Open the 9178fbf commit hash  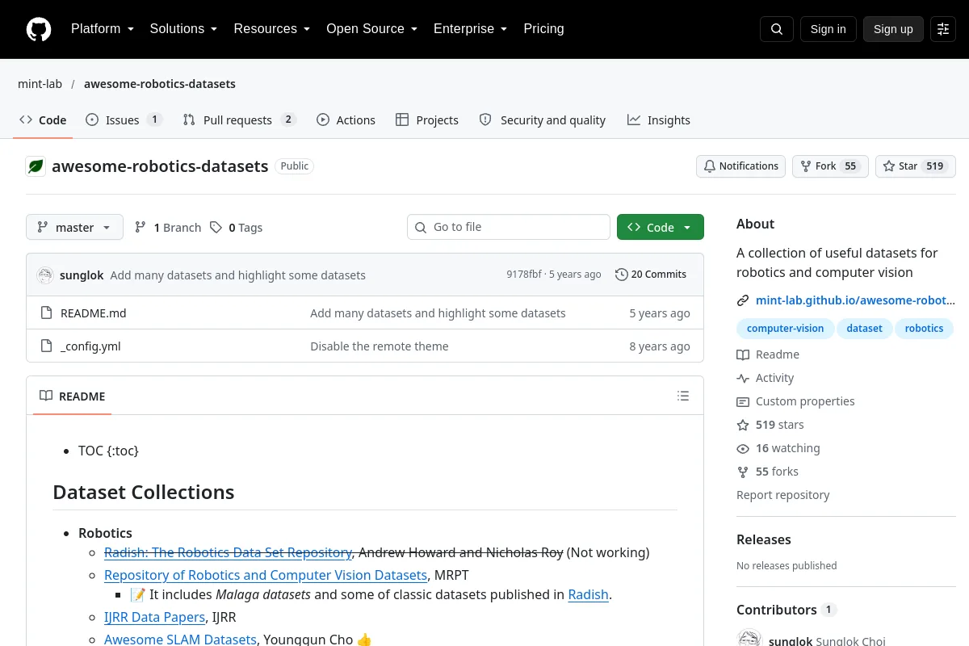(x=524, y=275)
